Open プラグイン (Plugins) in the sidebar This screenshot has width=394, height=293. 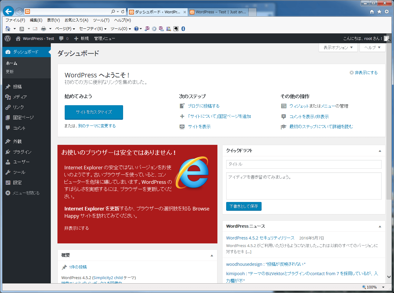click(22, 152)
